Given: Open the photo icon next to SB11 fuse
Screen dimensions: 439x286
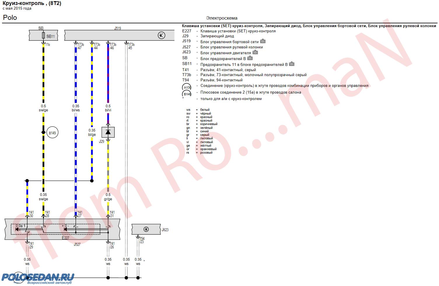Looking at the screenshot, I should pos(291,64).
